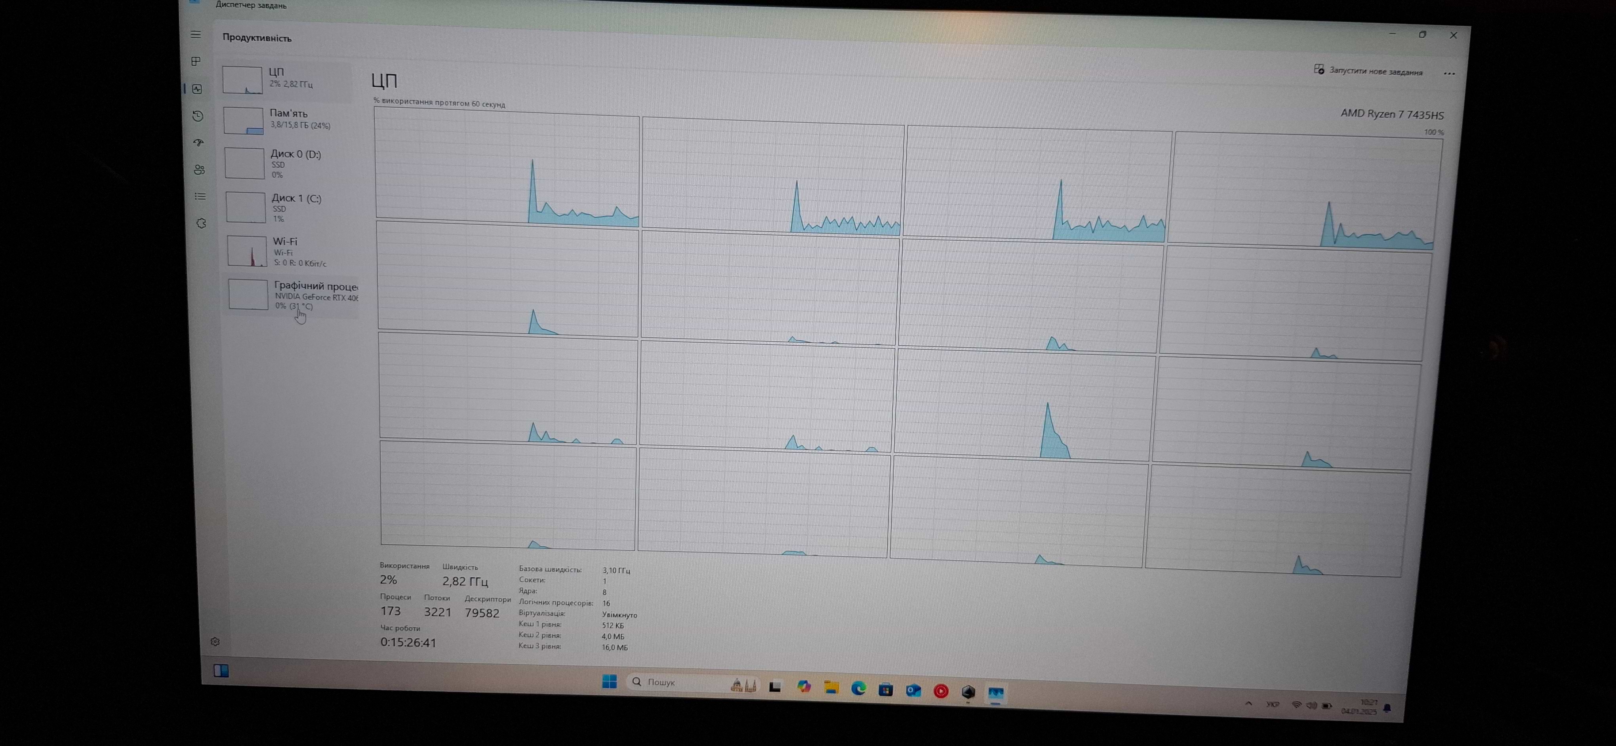Open the three-dot more options menu
This screenshot has width=1616, height=746.
[1449, 73]
